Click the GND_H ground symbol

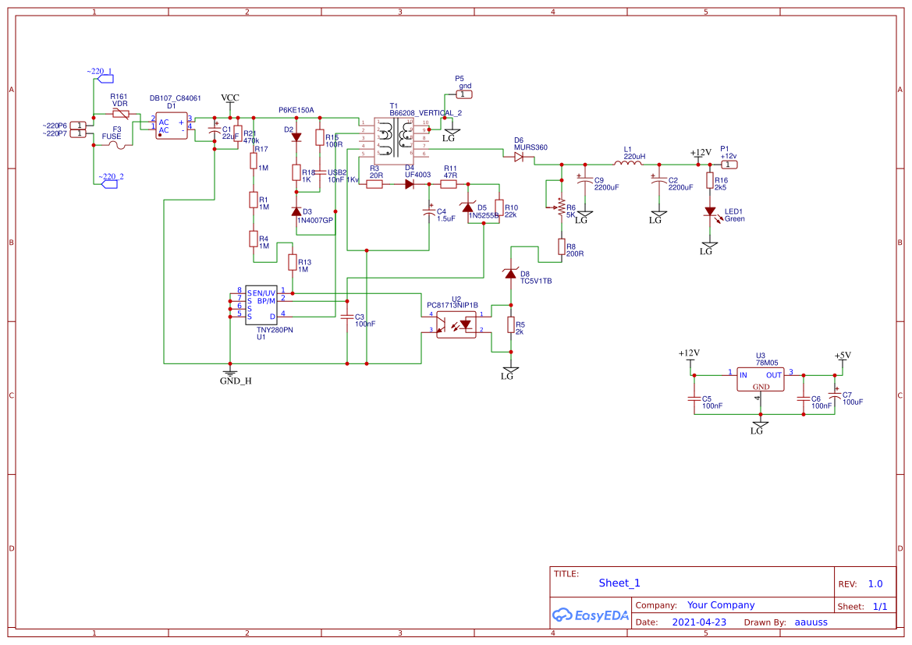pos(231,373)
